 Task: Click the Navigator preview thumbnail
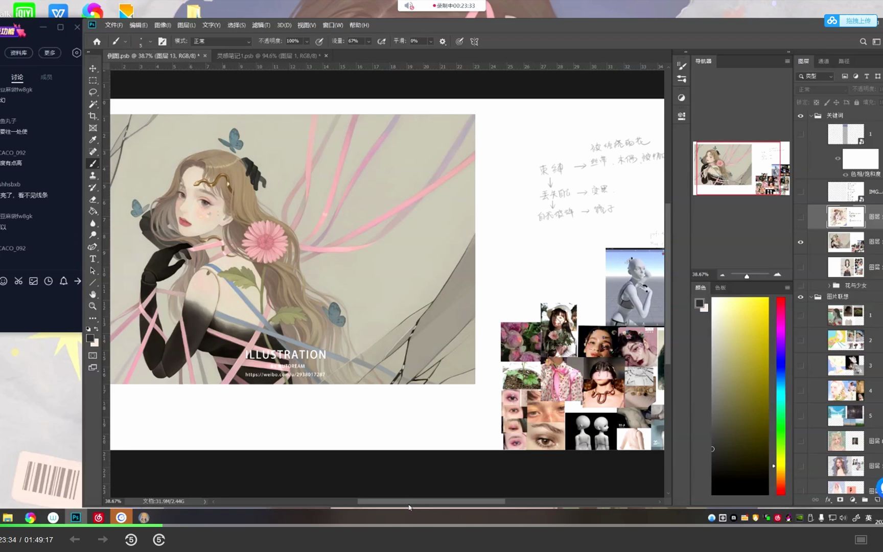click(741, 169)
